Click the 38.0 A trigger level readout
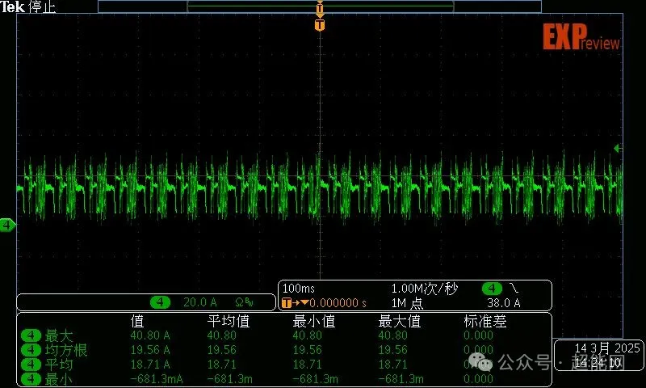Viewport: 646px width, 388px height. (x=503, y=303)
